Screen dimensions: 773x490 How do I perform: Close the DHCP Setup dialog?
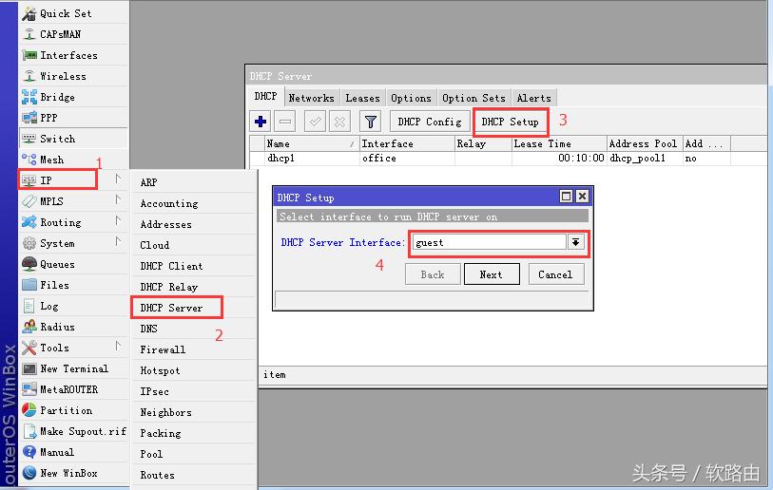point(582,197)
